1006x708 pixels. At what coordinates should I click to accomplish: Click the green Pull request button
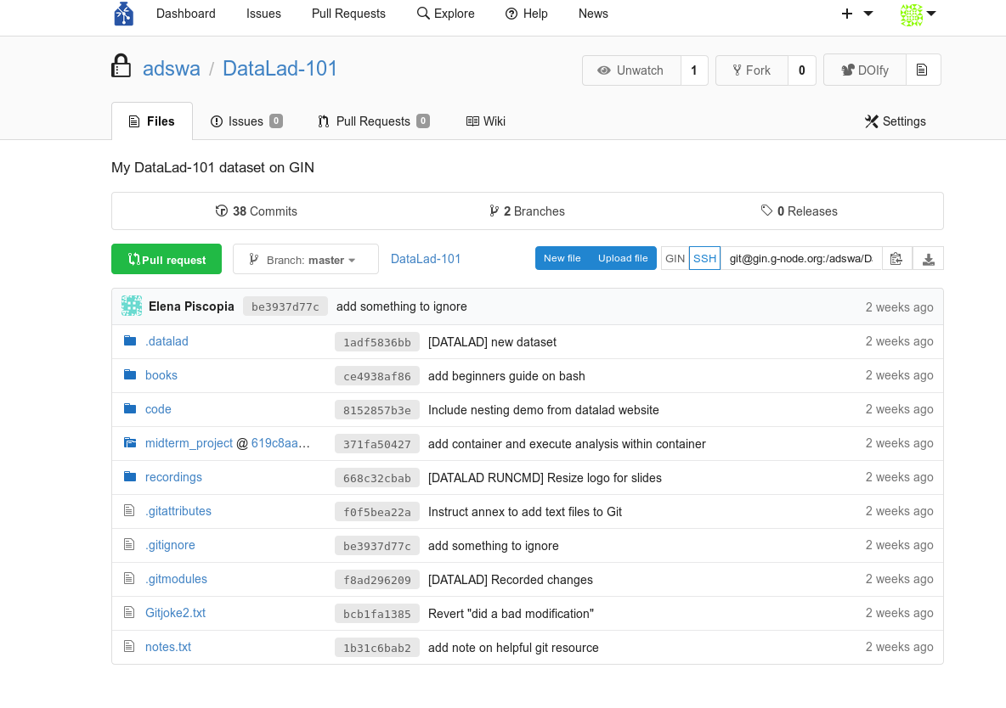click(167, 258)
